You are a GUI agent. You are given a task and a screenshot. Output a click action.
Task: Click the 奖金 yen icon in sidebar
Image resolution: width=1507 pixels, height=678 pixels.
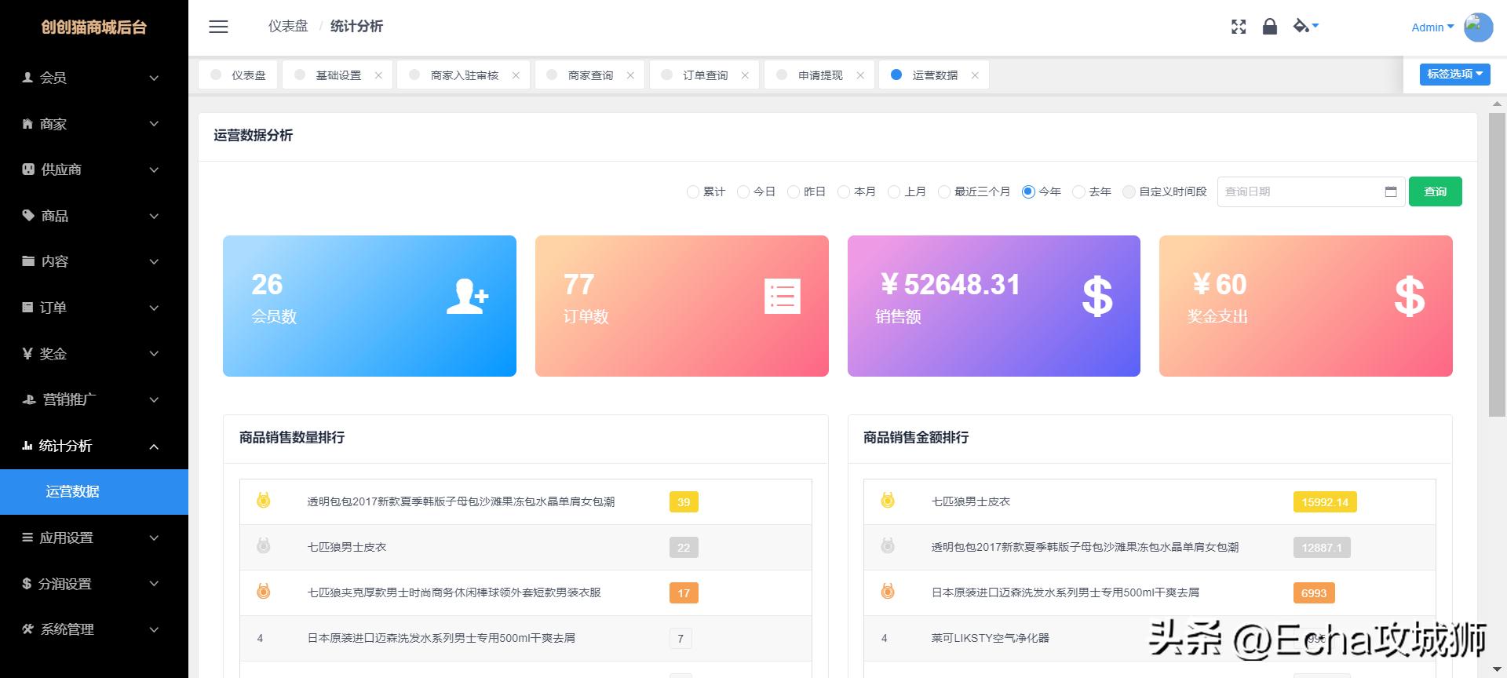[x=27, y=353]
